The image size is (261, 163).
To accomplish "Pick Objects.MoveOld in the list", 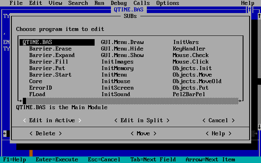I will tap(197, 81).
